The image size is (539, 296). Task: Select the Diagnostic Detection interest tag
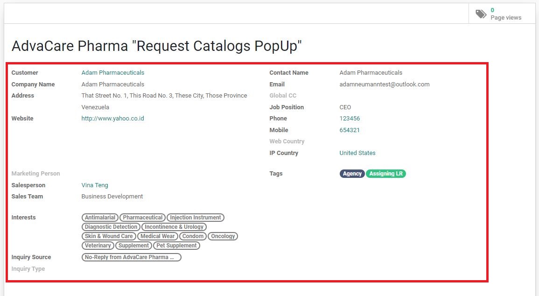[x=111, y=227]
